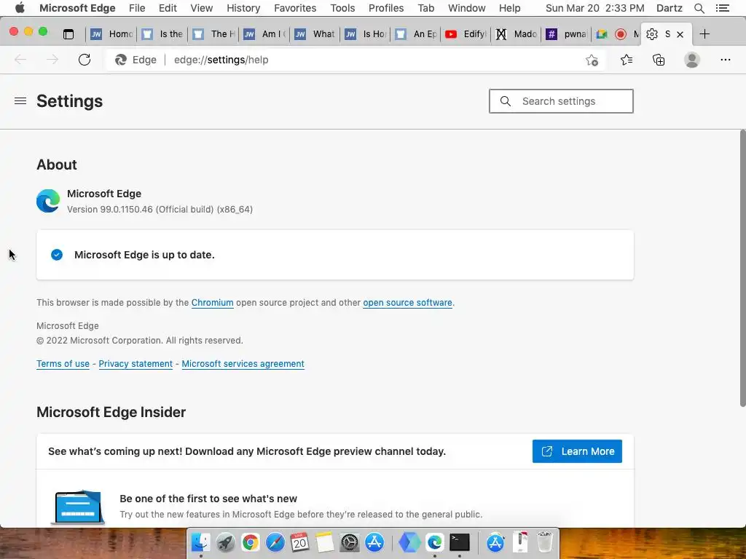Screen dimensions: 746x559
Task: Close the Settings tab
Action: click(x=680, y=34)
